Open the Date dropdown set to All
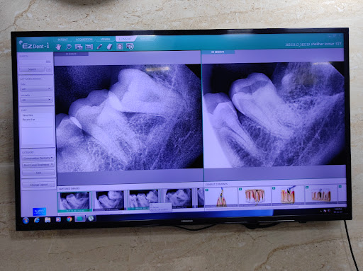363x271 pixels. coord(36,88)
